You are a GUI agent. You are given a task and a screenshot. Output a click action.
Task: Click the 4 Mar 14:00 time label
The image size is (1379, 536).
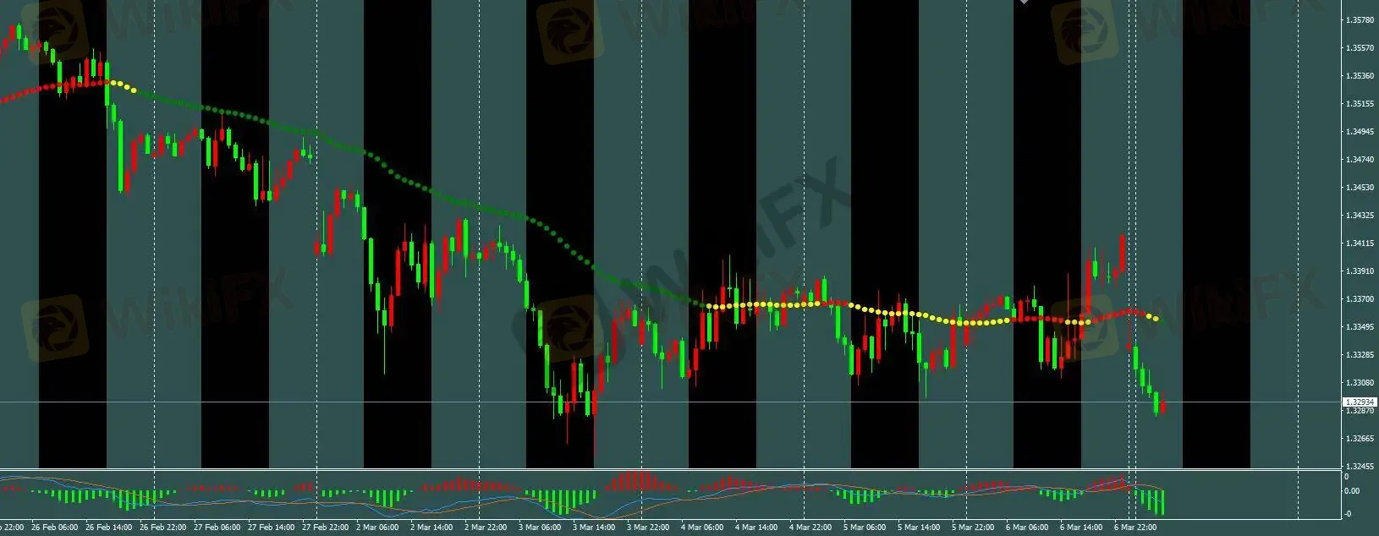coord(755,528)
